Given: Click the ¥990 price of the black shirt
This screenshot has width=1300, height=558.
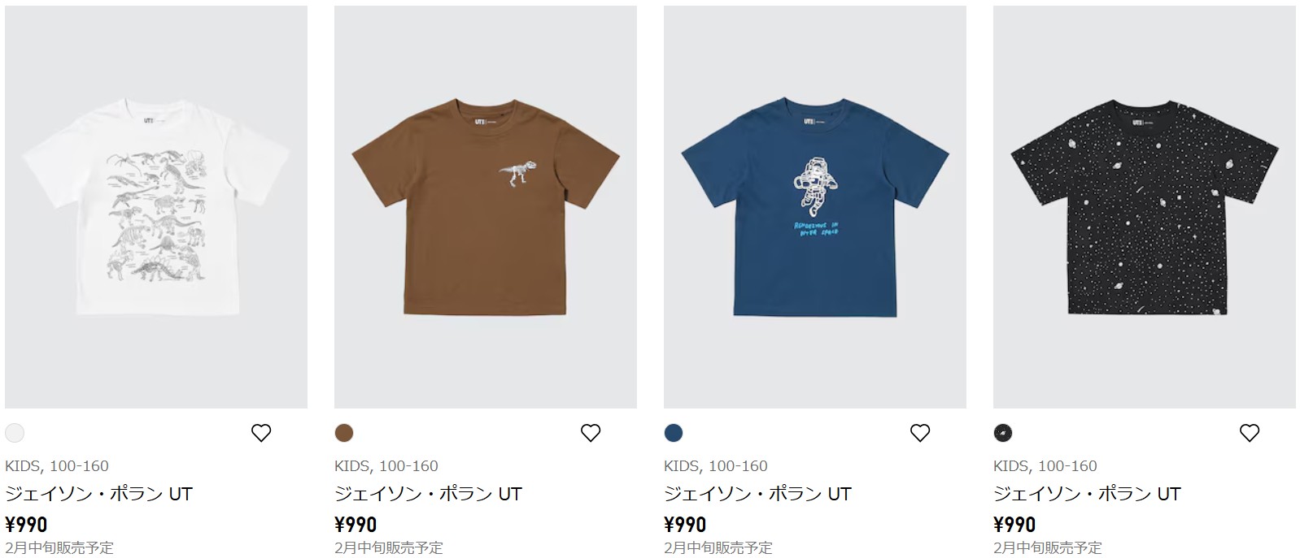Looking at the screenshot, I should pos(1014,525).
